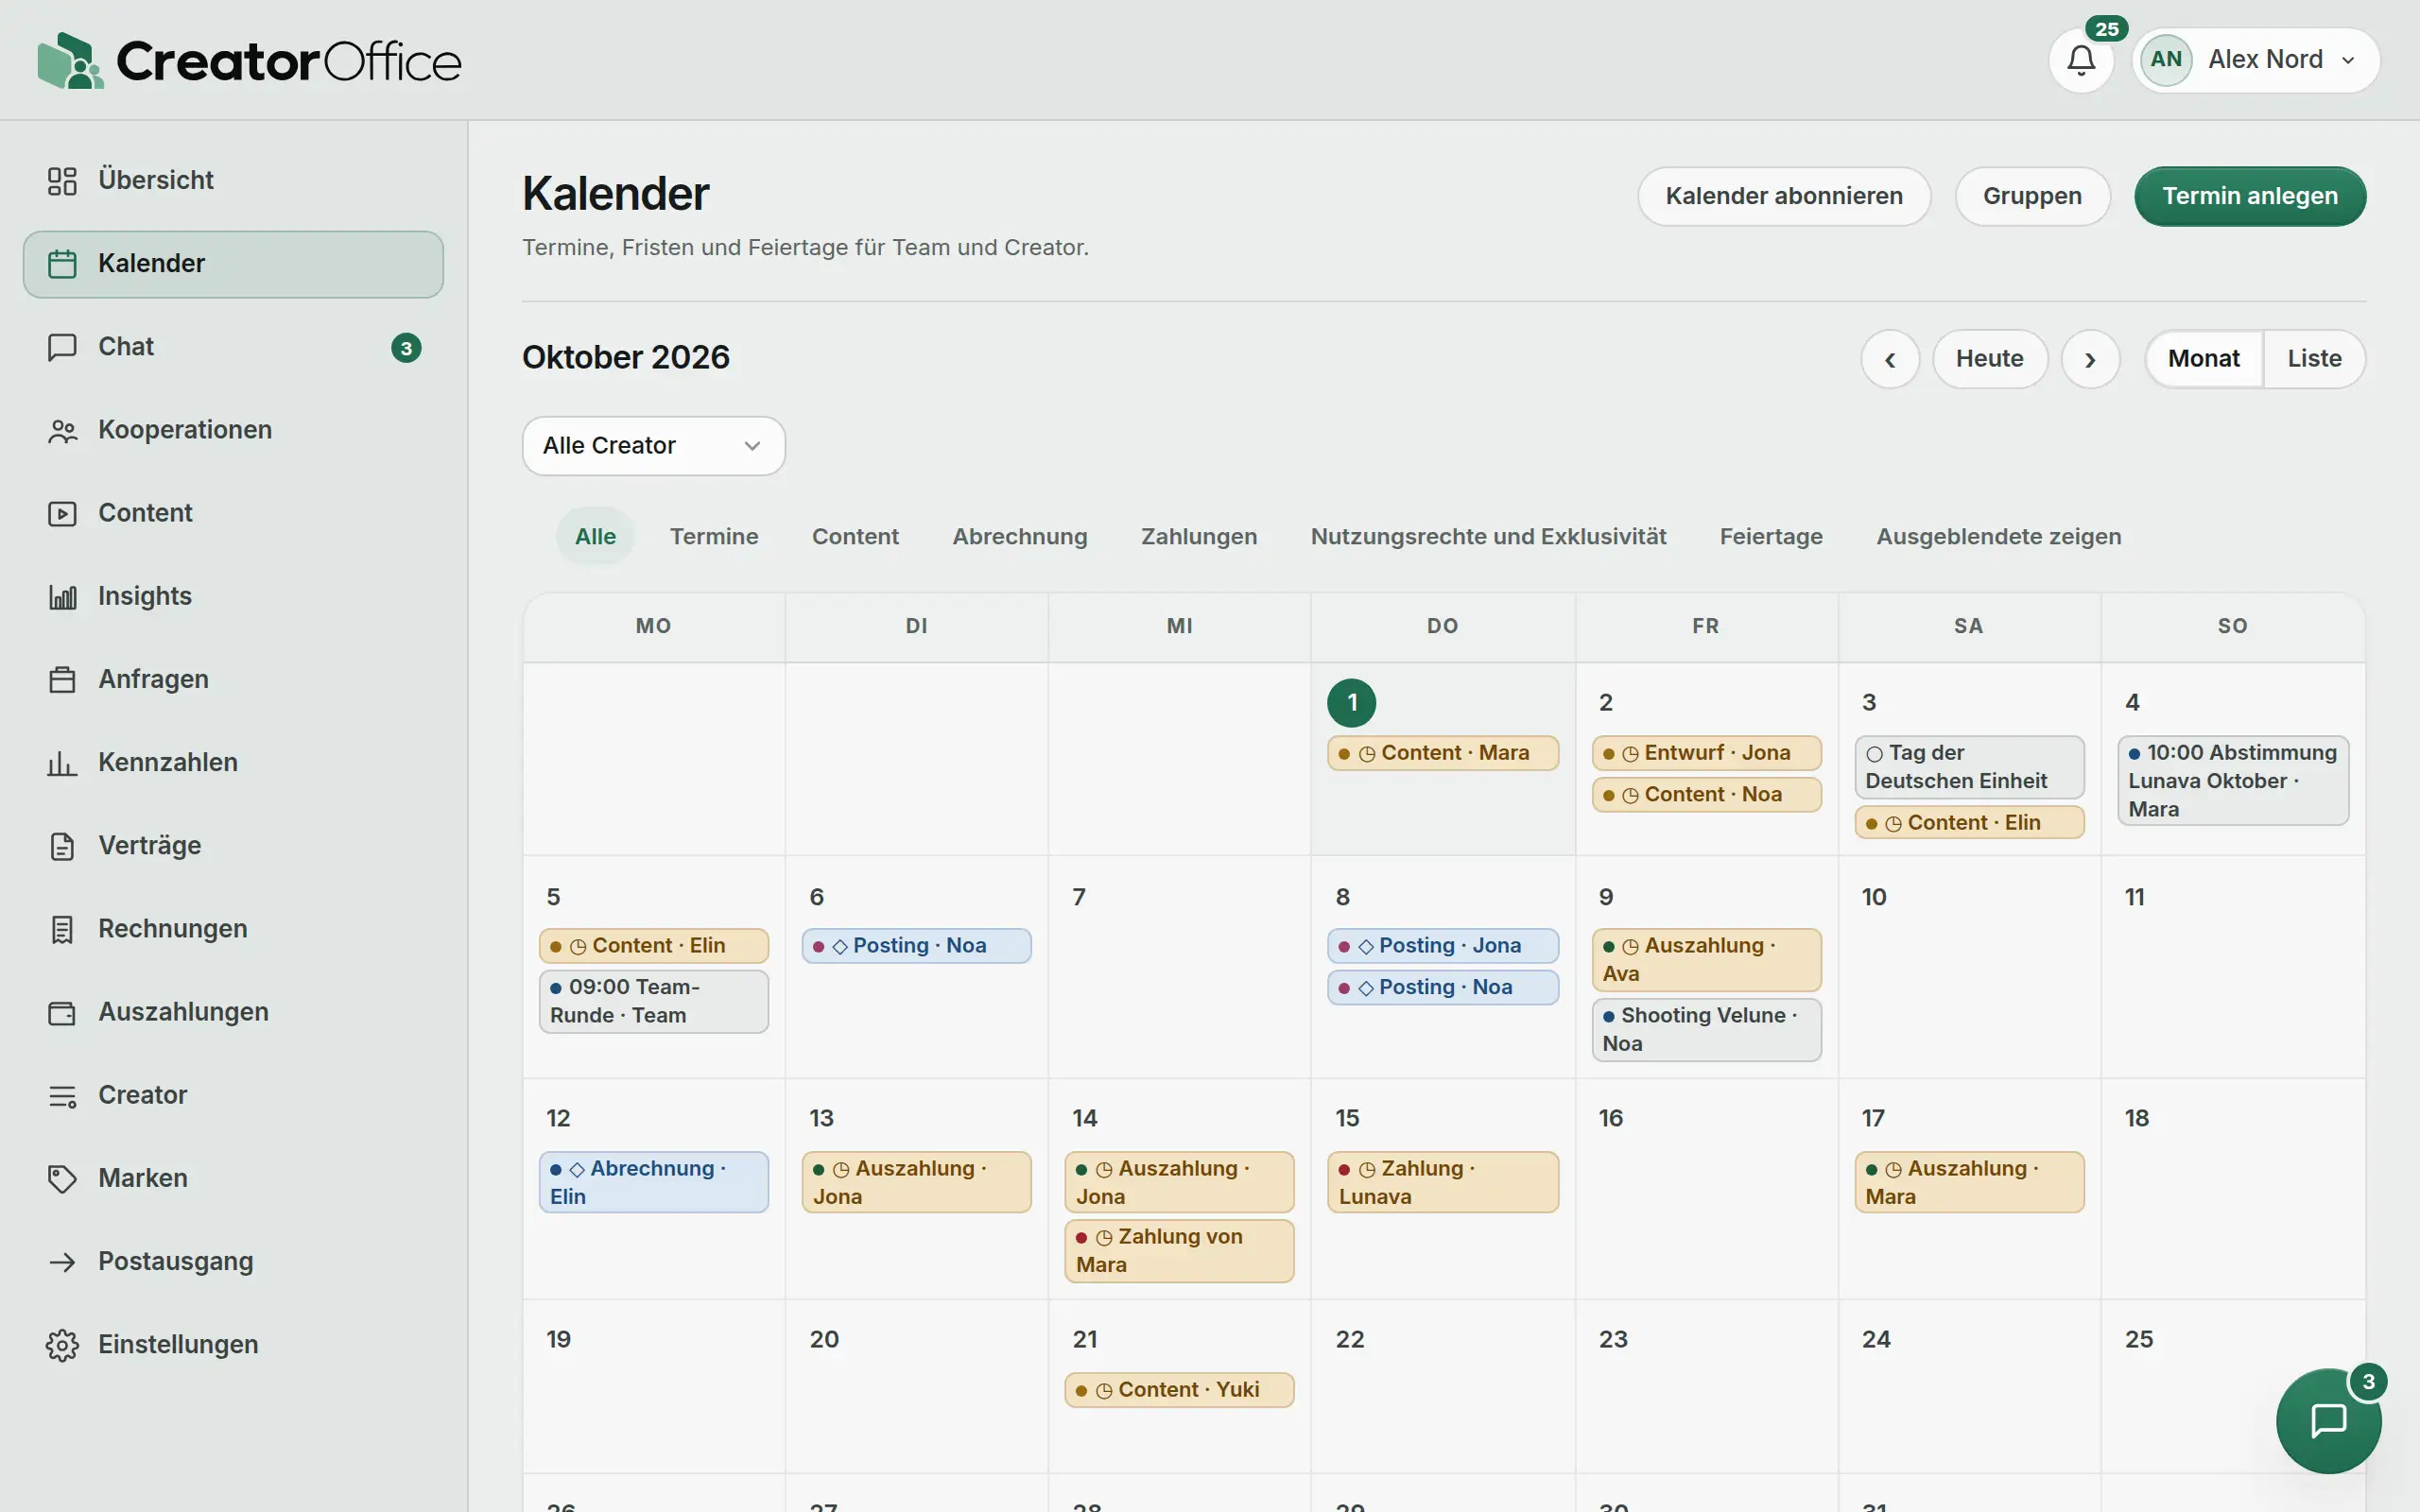Click the Rechnungen receipt icon

[62, 928]
